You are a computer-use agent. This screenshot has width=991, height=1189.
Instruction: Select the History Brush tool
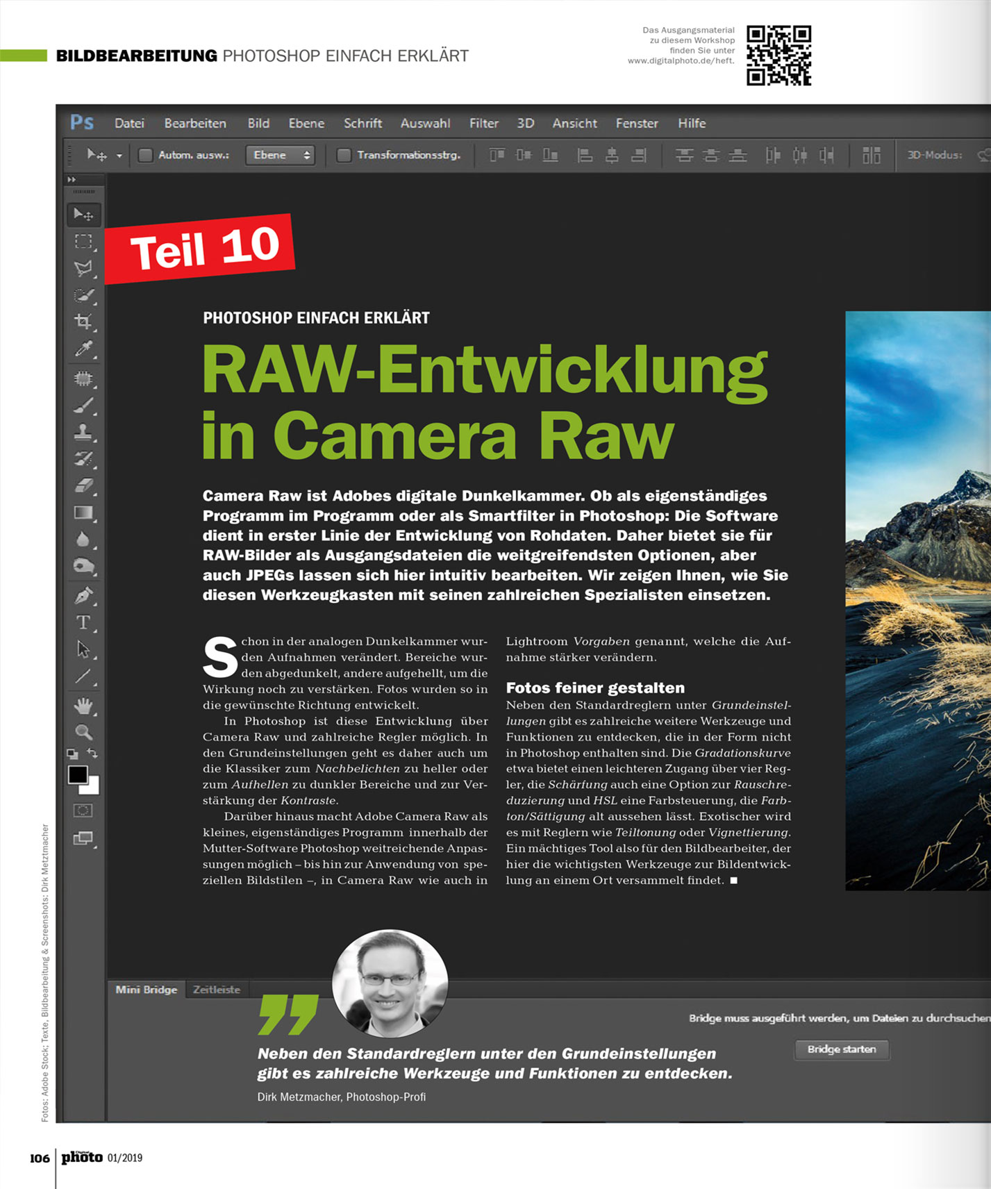coord(83,458)
